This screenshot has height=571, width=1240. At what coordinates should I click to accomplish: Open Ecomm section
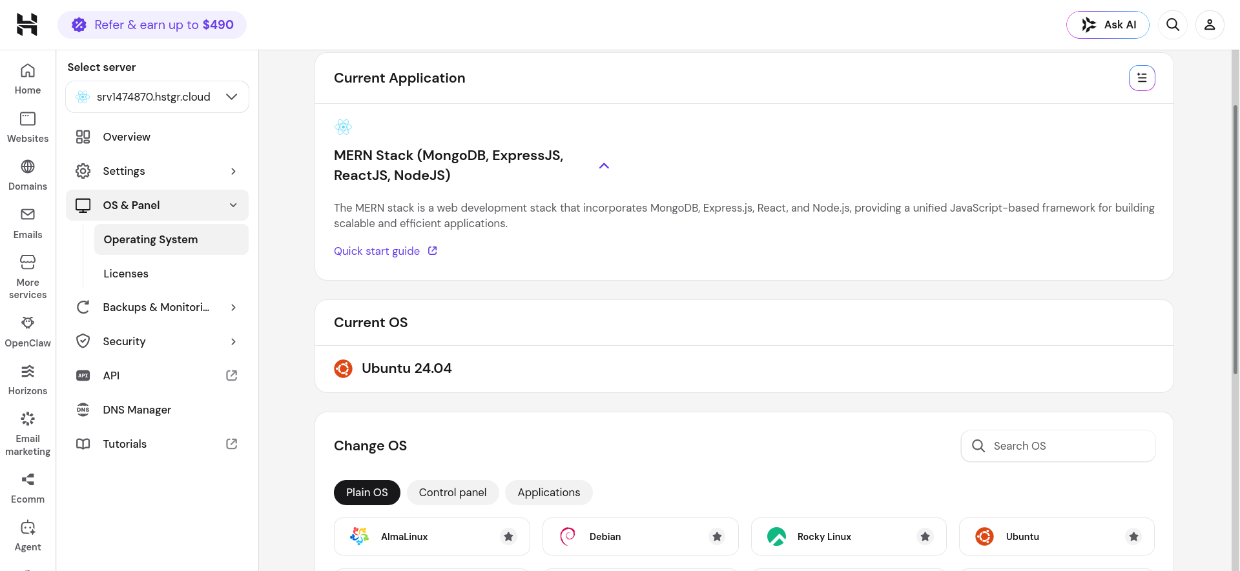28,488
